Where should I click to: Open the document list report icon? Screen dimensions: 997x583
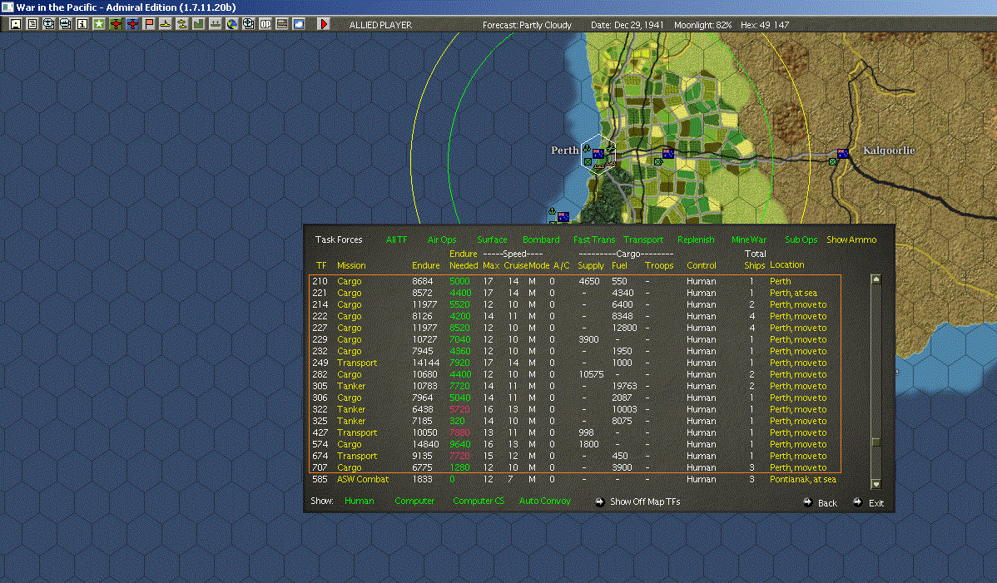[x=32, y=24]
